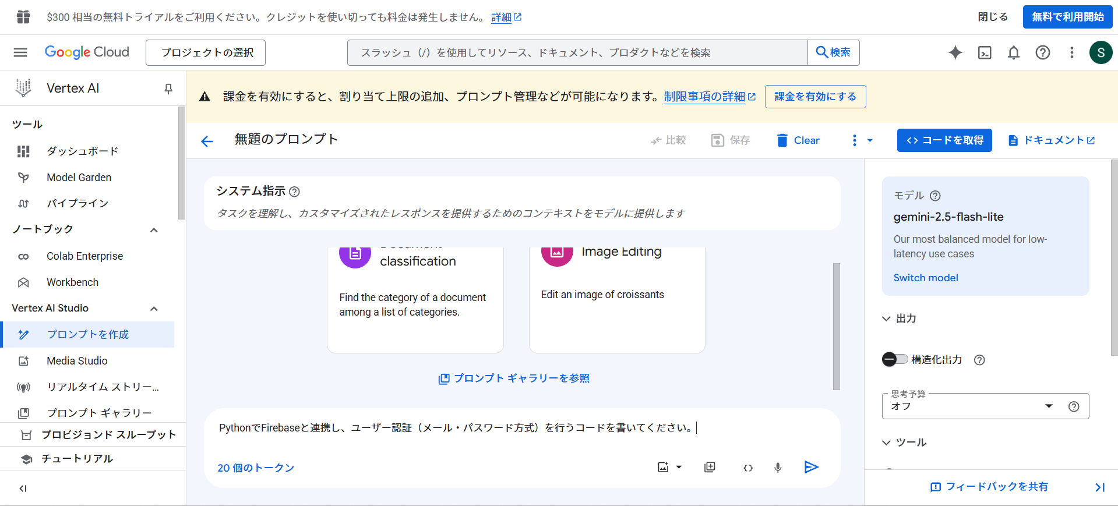The width and height of the screenshot is (1118, 506).
Task: Go back with the left arrow
Action: coord(207,141)
